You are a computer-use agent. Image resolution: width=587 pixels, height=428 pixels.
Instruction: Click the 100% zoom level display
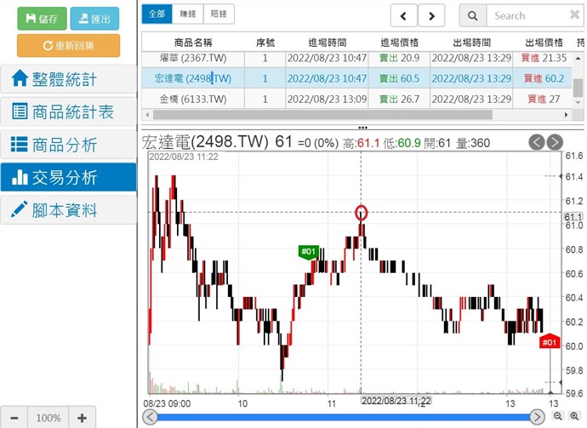[48, 418]
